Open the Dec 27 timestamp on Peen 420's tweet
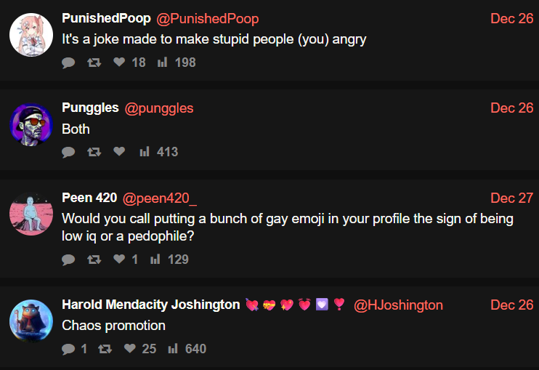The image size is (539, 370). click(512, 198)
